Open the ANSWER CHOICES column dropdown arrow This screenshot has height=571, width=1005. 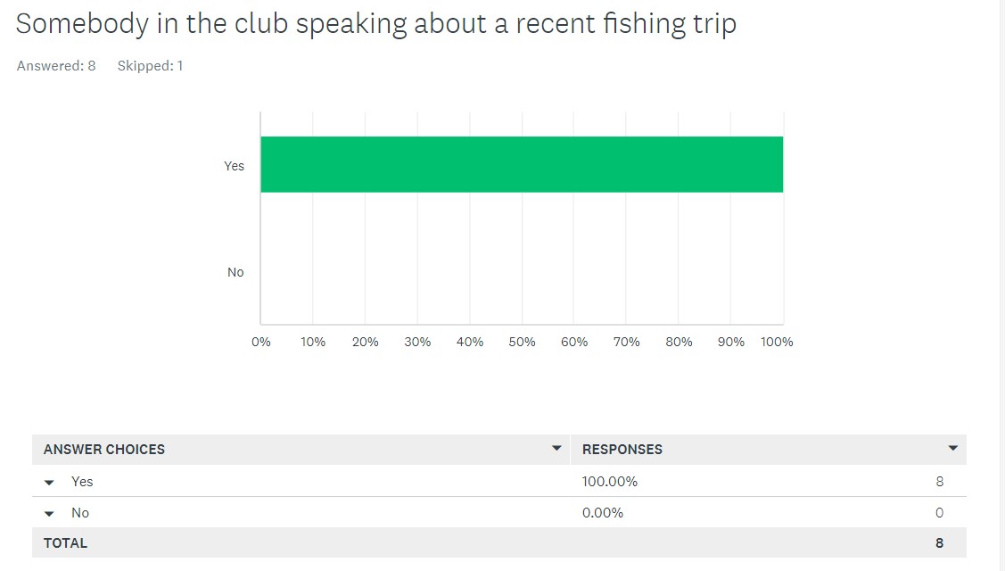[556, 448]
